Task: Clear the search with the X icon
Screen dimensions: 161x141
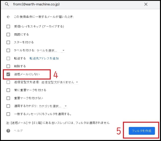Action: (146, 4)
